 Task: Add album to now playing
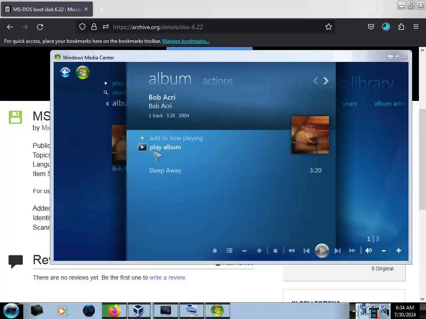(176, 138)
